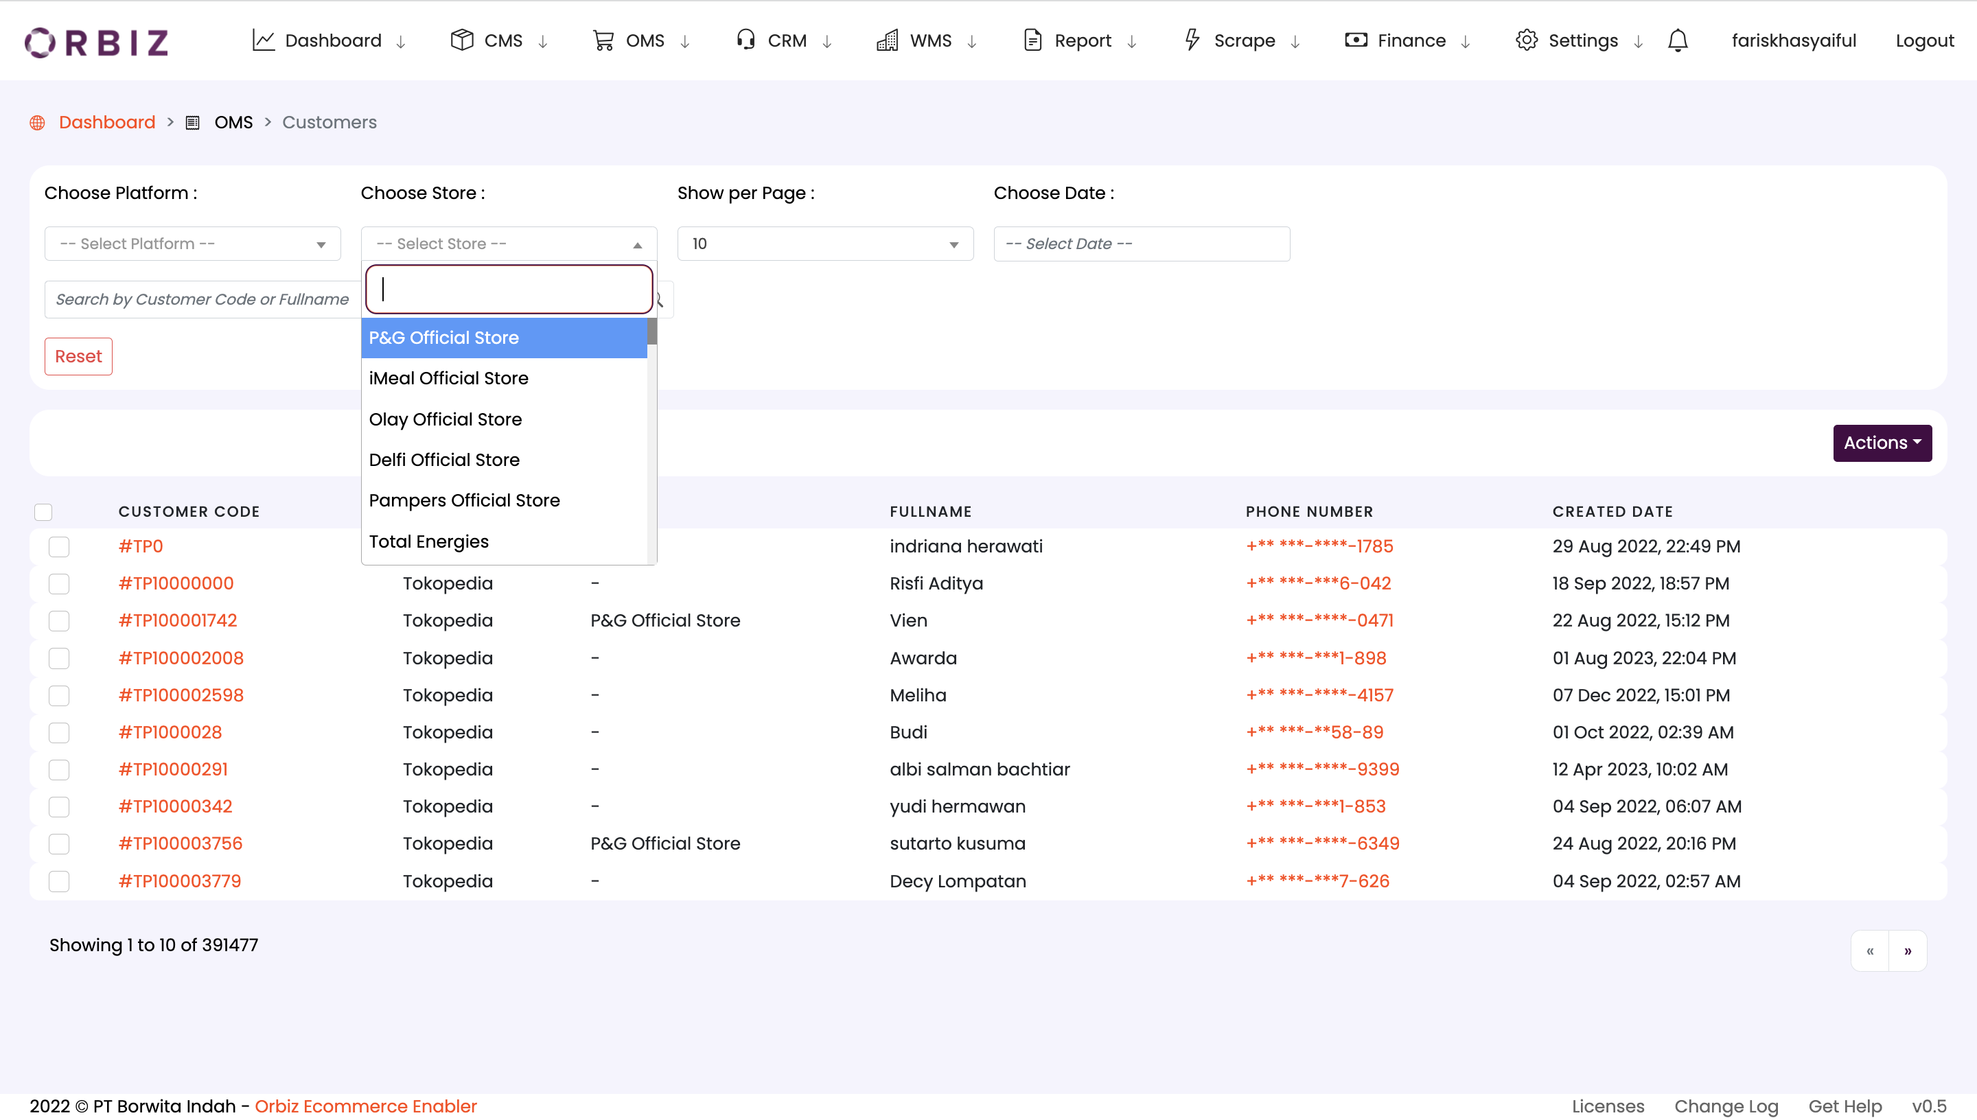Open the Orbiz Ecommerce Enabler link
The image size is (1977, 1120).
tap(365, 1106)
